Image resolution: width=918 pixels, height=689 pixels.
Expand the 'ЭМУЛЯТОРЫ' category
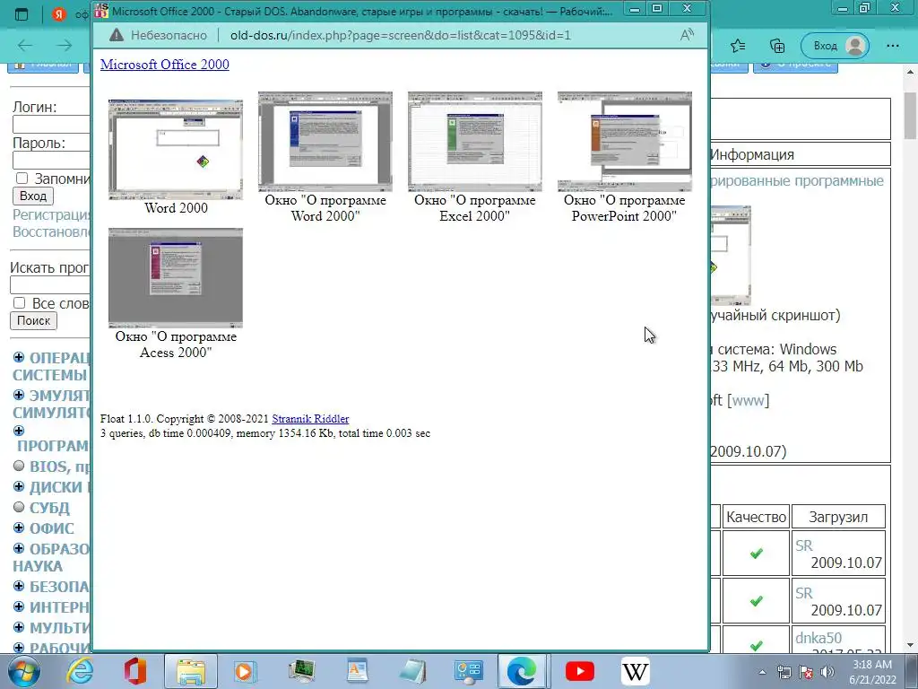(x=19, y=395)
